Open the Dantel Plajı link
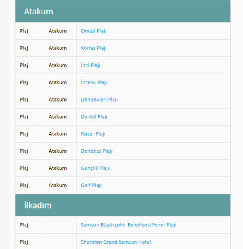Image resolution: width=243 pixels, height=249 pixels. point(94,117)
